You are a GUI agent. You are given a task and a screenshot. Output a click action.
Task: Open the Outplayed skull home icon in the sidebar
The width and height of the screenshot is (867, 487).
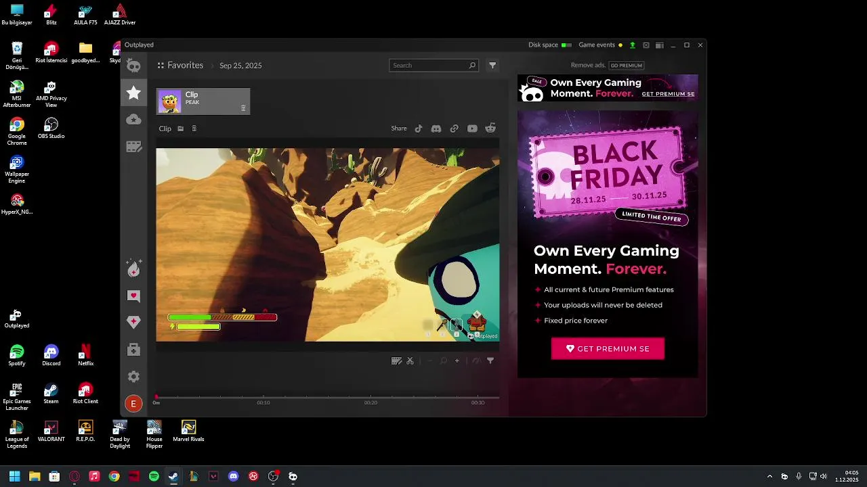pos(133,66)
